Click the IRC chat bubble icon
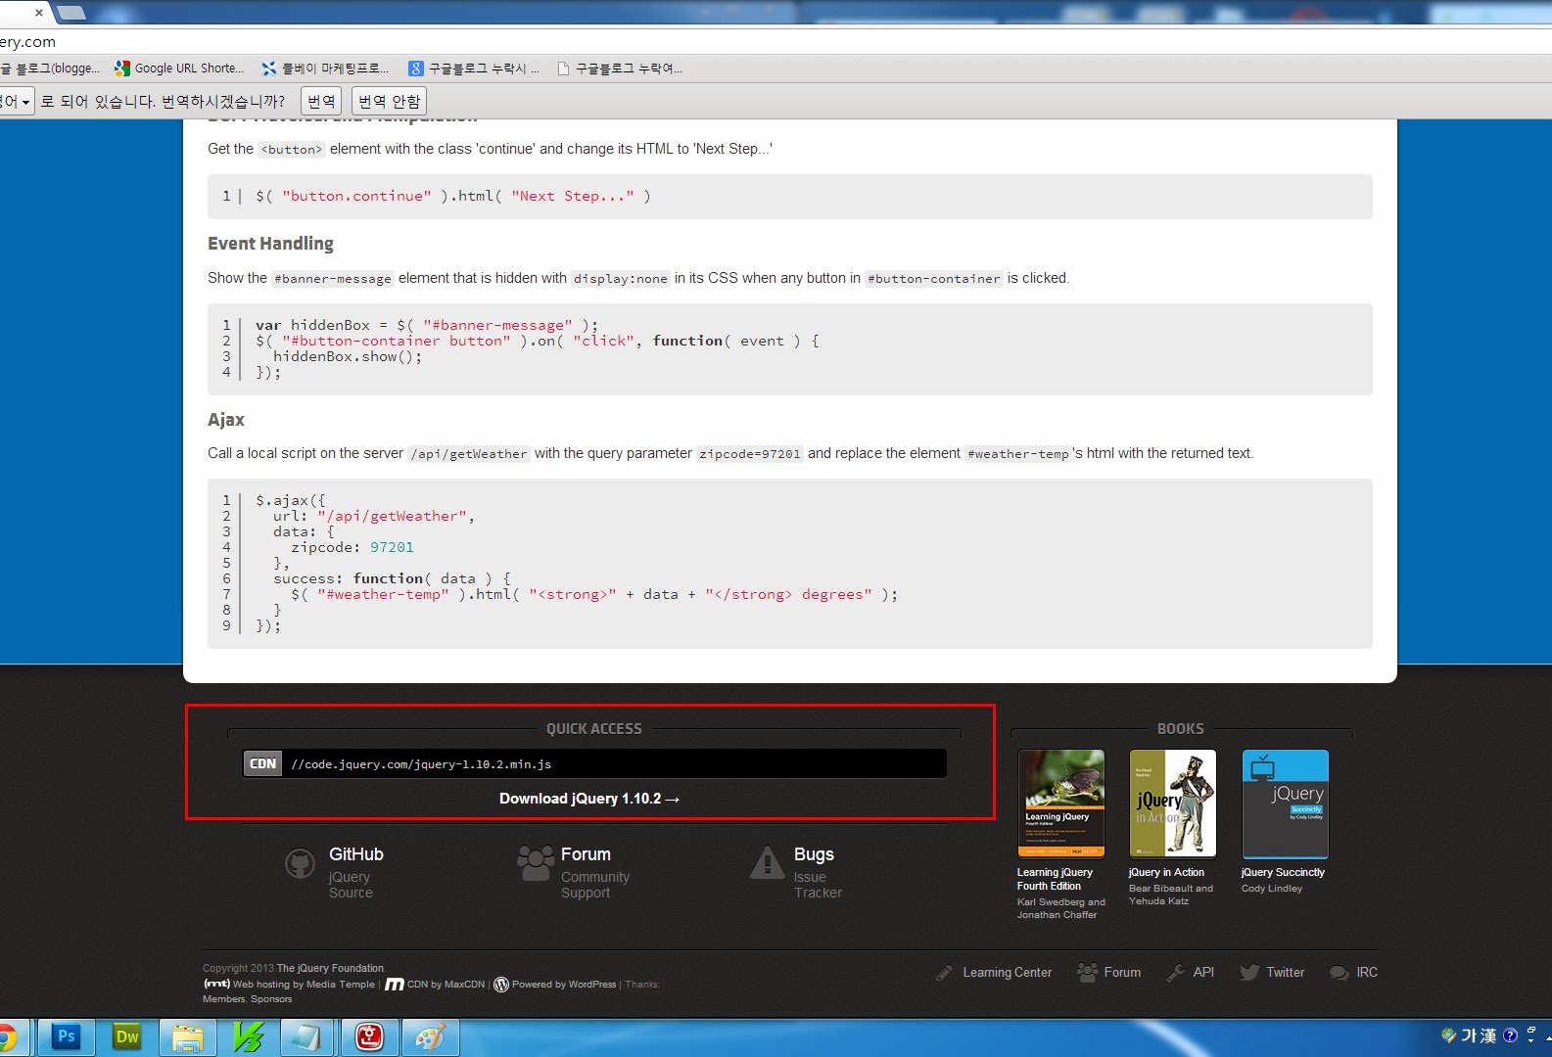This screenshot has height=1057, width=1552. [x=1339, y=973]
